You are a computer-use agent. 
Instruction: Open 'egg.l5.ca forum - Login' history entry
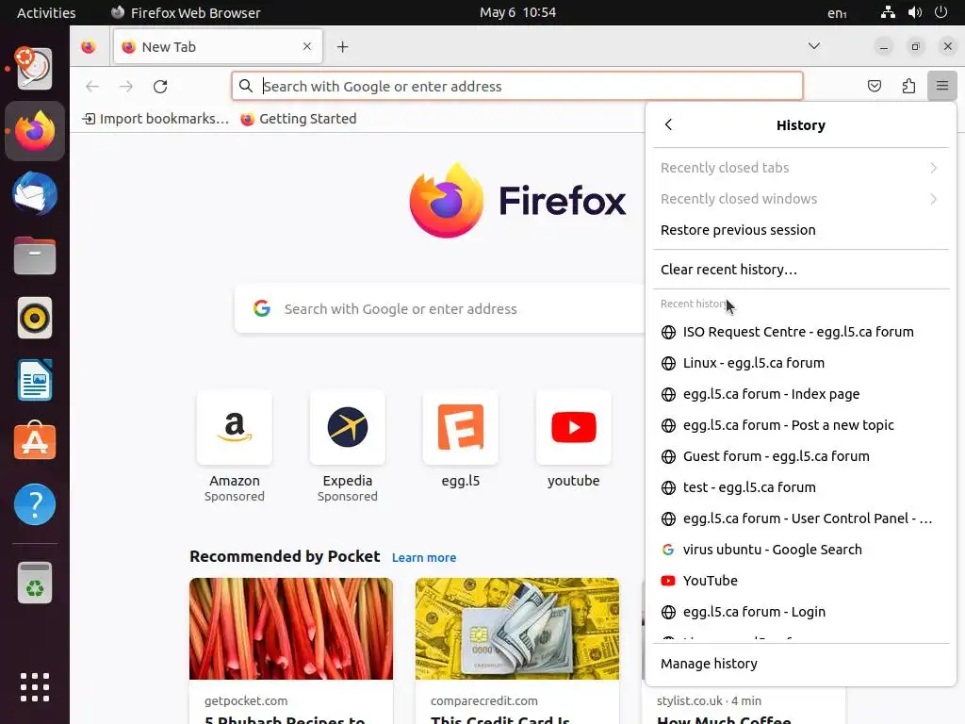tap(801, 611)
